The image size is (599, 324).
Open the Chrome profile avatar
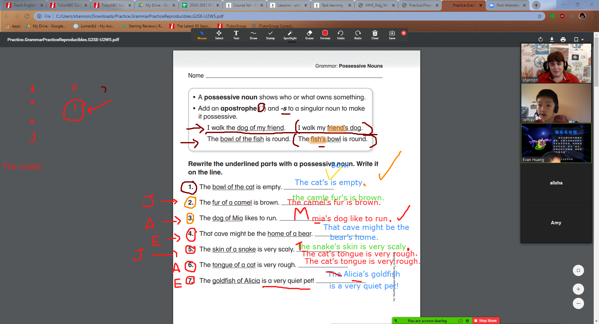(x=582, y=16)
